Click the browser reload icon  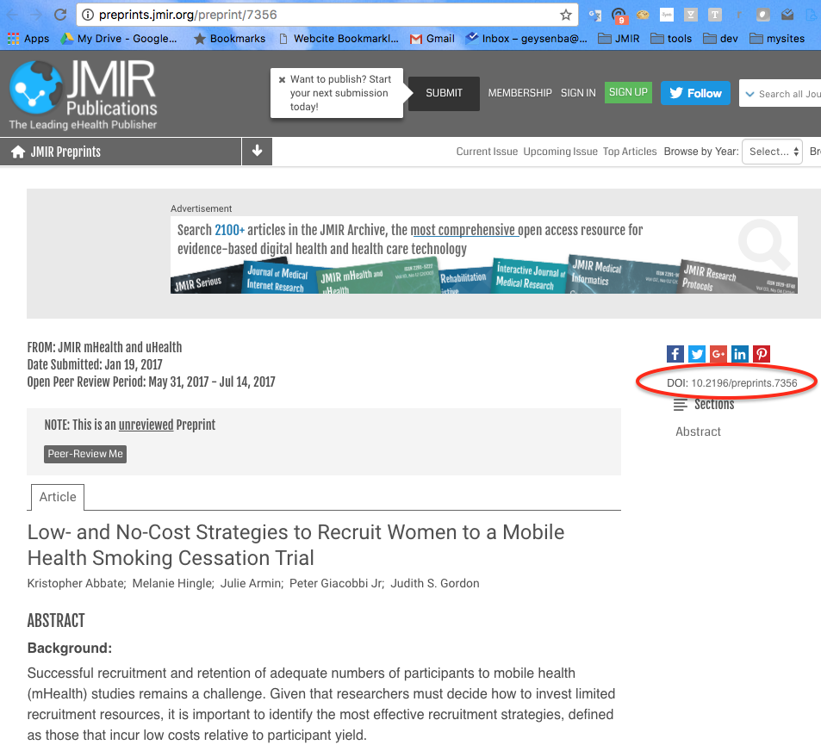(x=59, y=15)
